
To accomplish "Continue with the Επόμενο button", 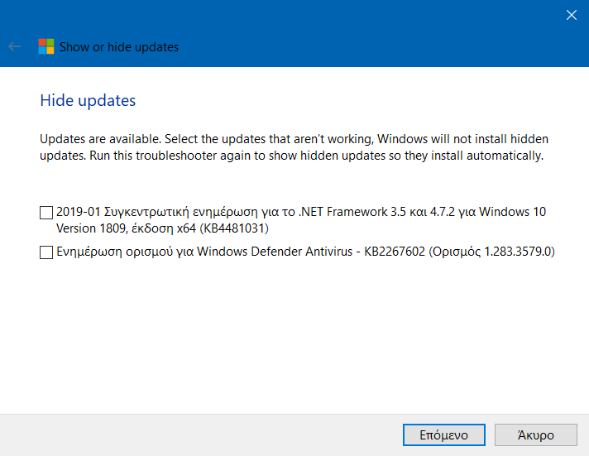I will (444, 435).
